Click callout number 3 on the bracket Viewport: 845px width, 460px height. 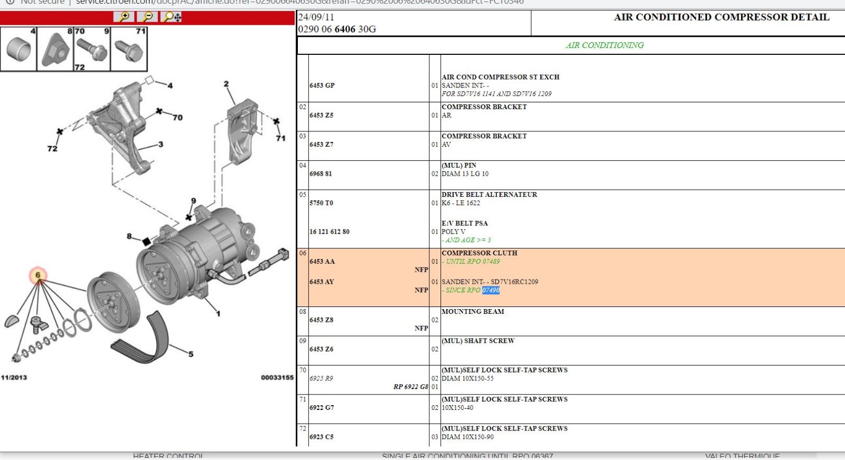point(161,144)
